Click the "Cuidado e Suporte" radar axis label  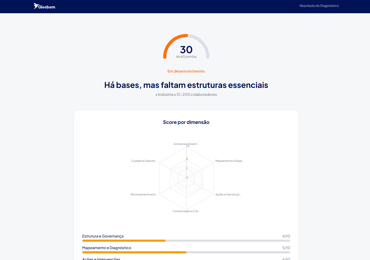tap(144, 161)
